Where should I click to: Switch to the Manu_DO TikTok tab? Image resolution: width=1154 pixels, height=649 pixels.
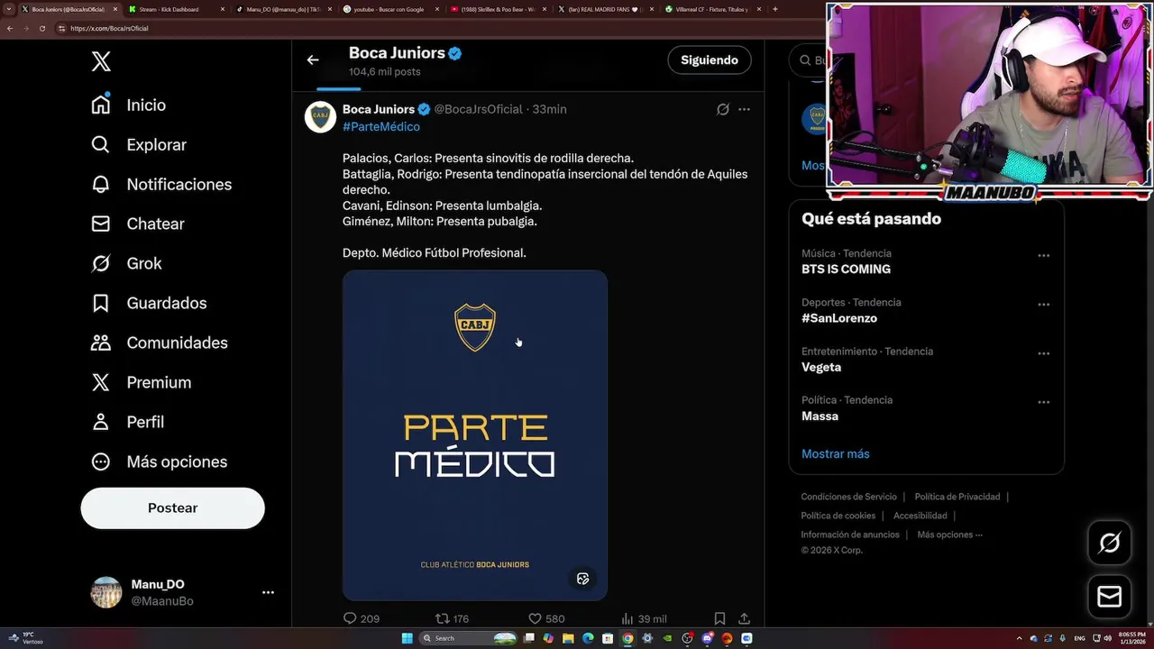[x=284, y=9]
